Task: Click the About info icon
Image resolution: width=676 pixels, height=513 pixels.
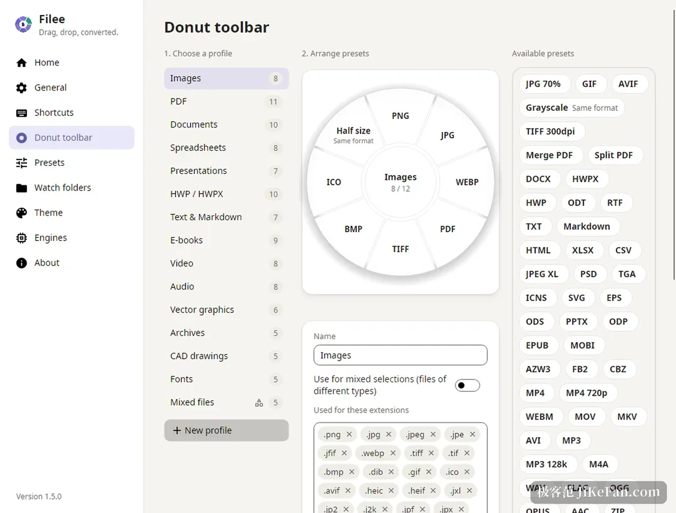Action: 21,263
